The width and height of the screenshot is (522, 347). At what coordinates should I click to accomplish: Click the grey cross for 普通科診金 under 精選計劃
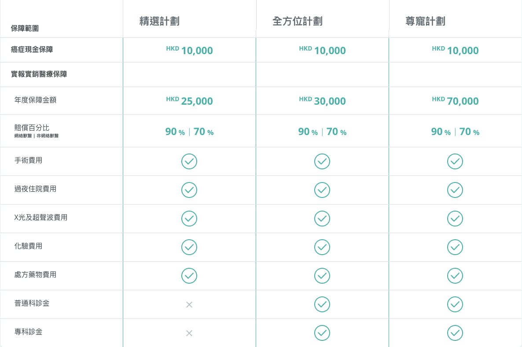pyautogui.click(x=189, y=304)
